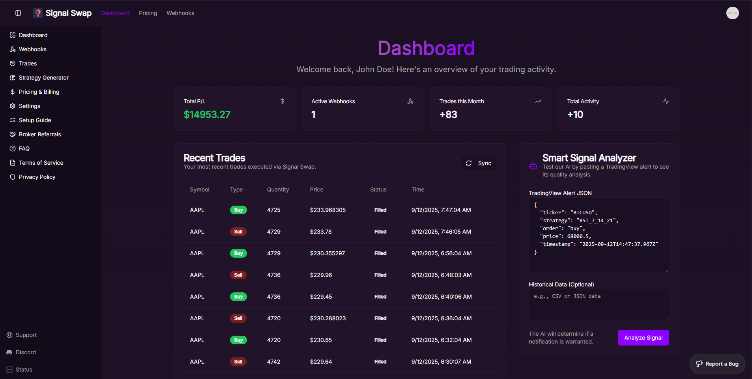Image resolution: width=752 pixels, height=379 pixels.
Task: Open the profile avatar menu
Action: pos(733,13)
